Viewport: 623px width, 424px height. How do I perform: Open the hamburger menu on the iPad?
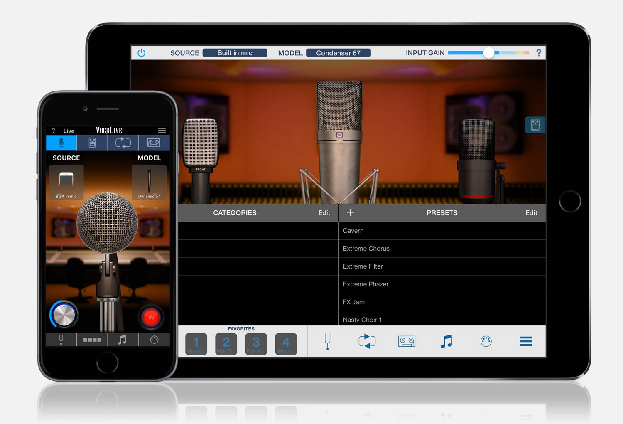525,341
